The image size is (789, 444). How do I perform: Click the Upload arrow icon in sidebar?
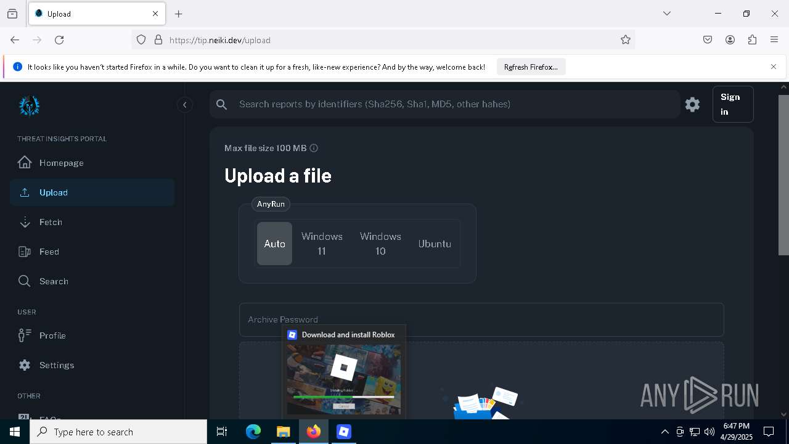click(25, 192)
